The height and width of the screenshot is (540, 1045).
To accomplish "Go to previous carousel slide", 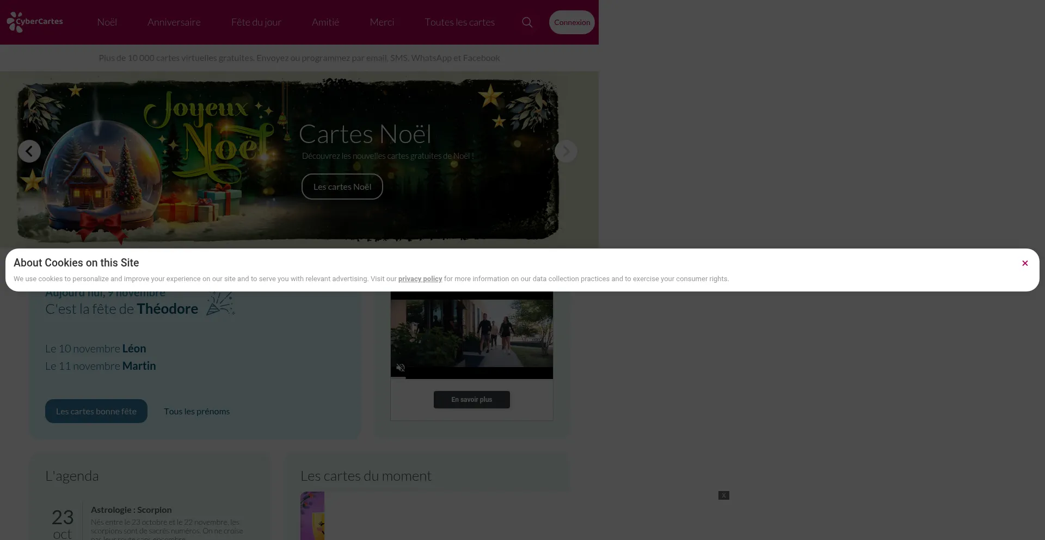I will (x=29, y=151).
